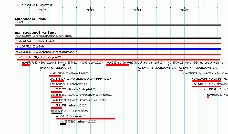Click the red esv3638826 variant bar

[118, 54]
